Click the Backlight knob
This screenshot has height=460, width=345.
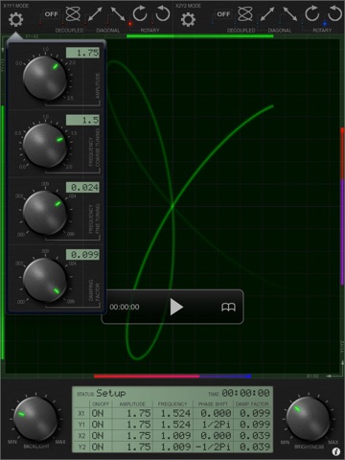pyautogui.click(x=35, y=420)
